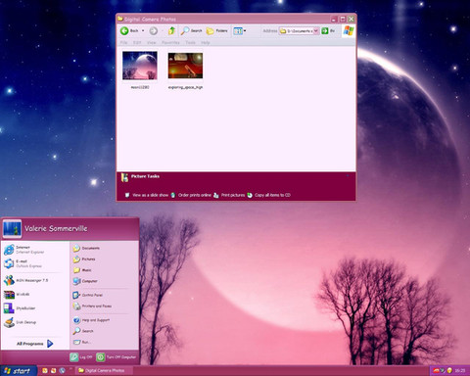
Task: Toggle the Folders pane button
Action: coord(217,30)
